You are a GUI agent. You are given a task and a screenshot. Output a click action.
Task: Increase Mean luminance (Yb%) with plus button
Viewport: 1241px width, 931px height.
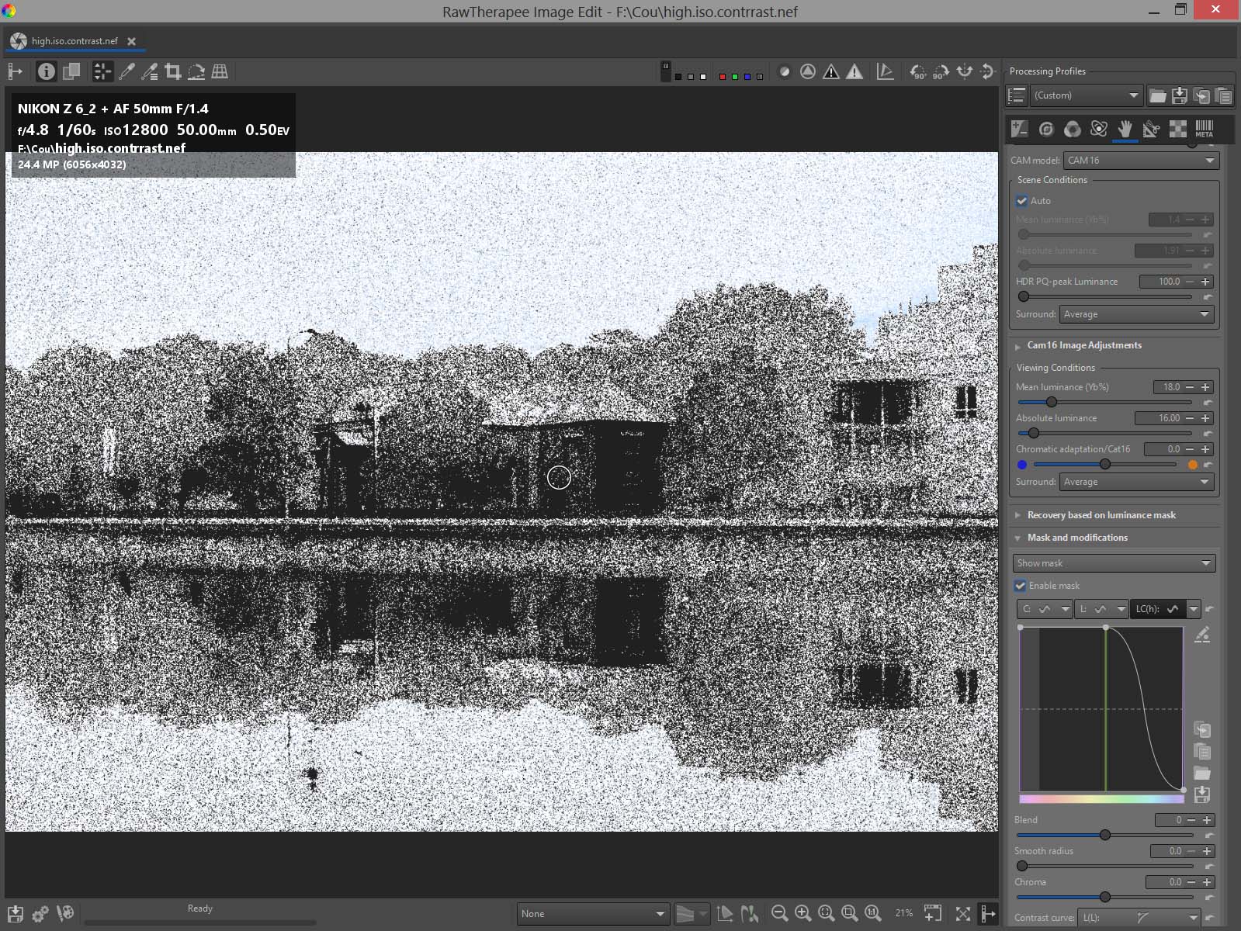[x=1205, y=387]
